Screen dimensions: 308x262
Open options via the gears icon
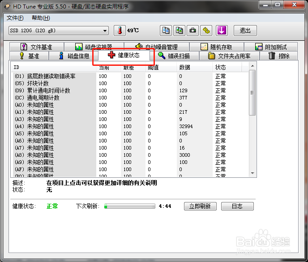(206, 30)
